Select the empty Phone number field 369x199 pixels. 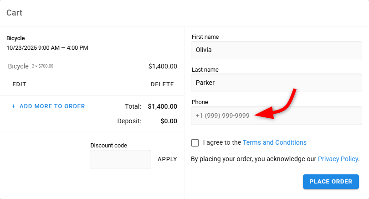tap(277, 115)
